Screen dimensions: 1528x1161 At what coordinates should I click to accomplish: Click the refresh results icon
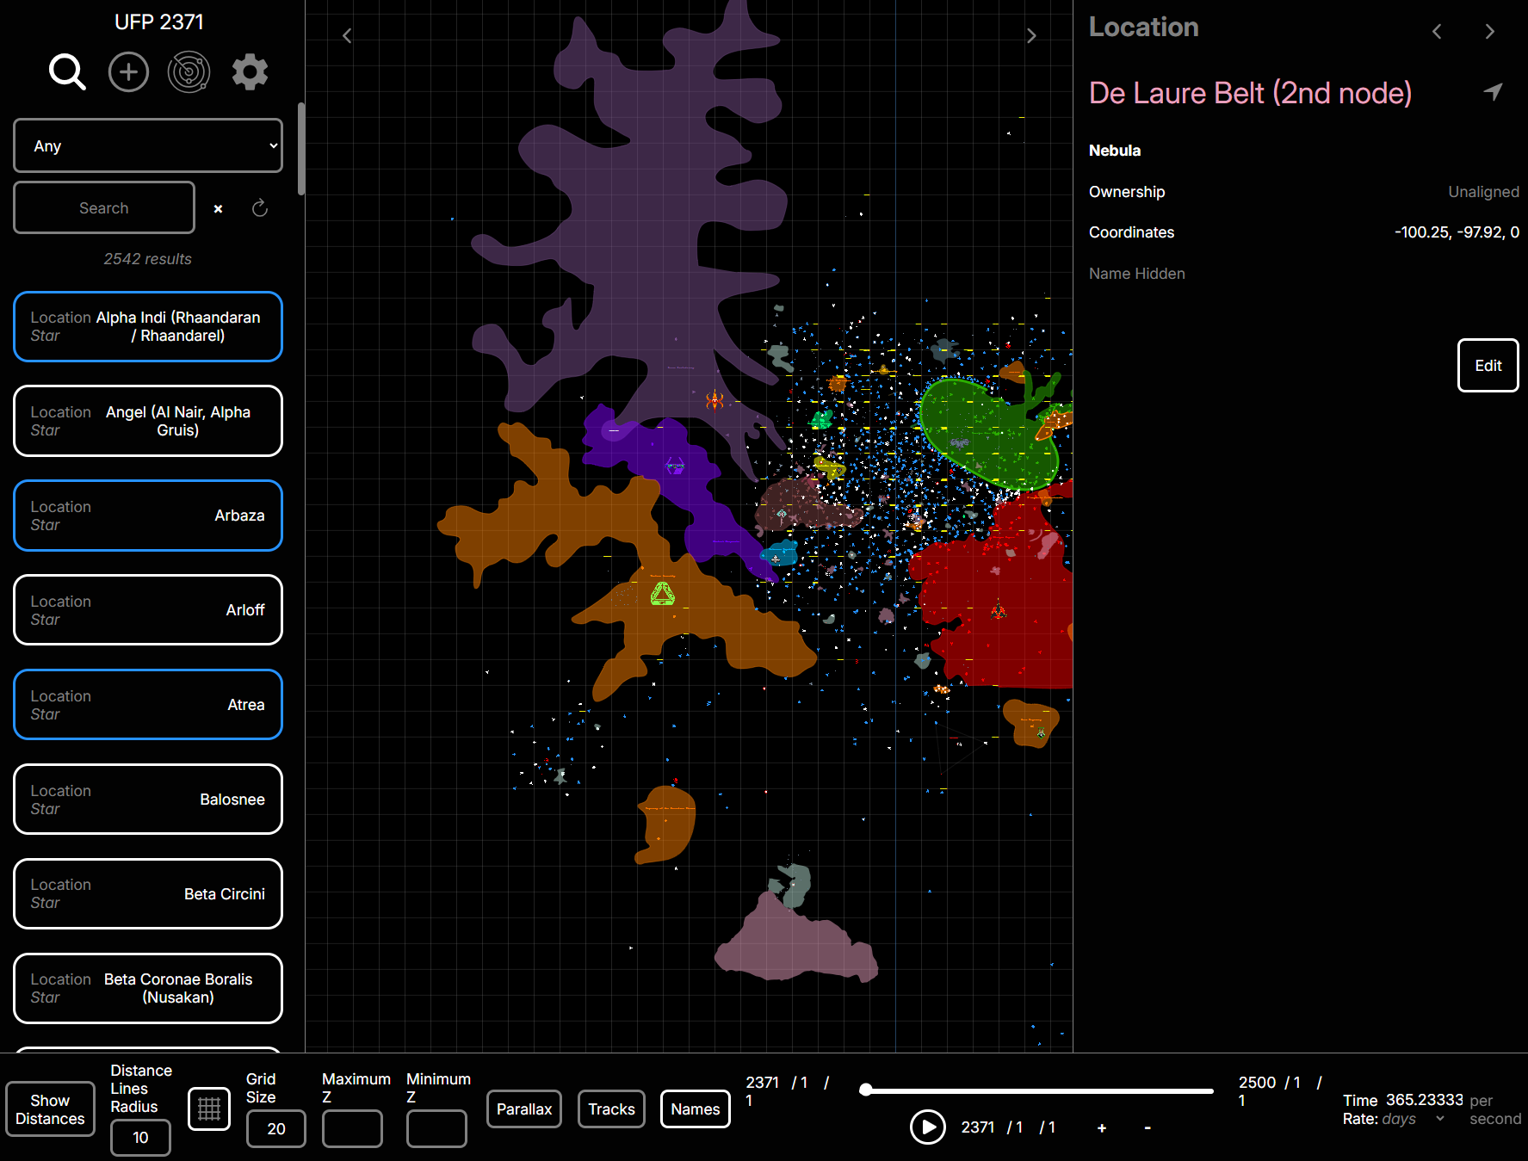tap(260, 208)
